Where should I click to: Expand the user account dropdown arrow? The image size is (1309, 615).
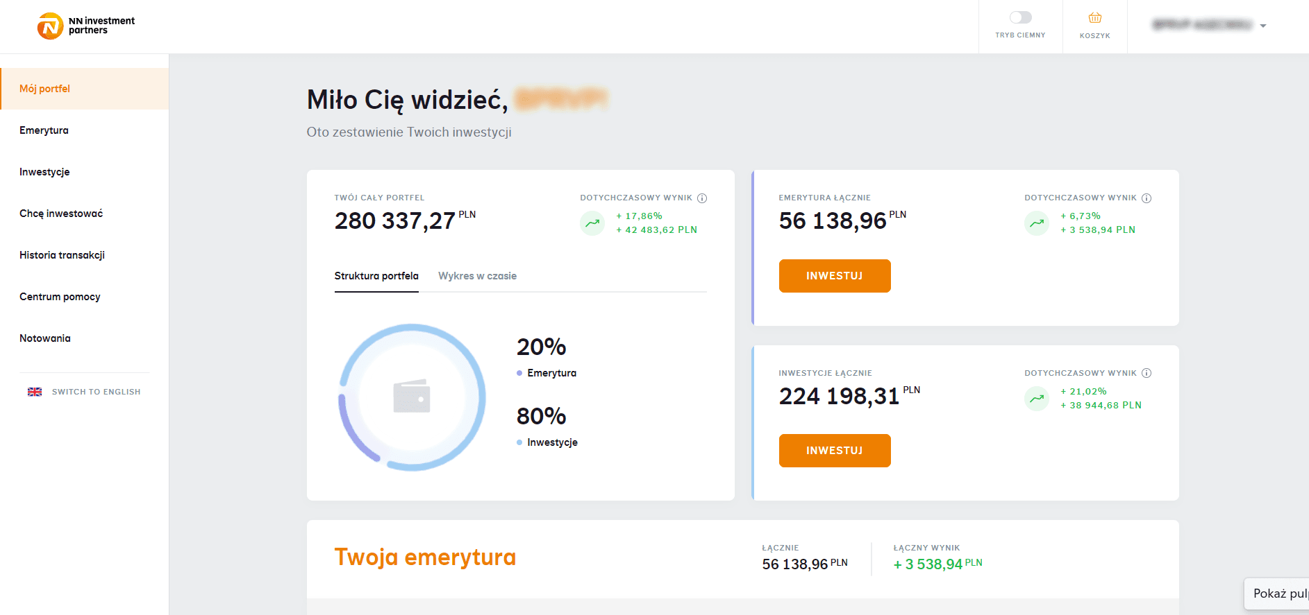tap(1263, 26)
